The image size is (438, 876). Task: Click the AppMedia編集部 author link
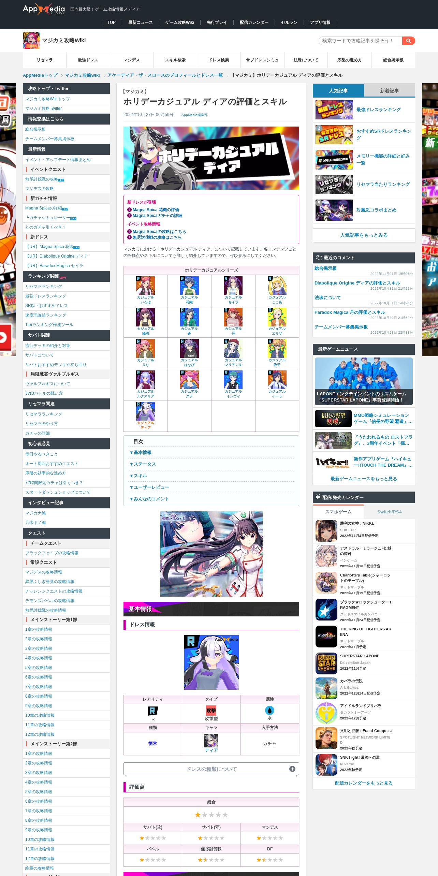pyautogui.click(x=194, y=115)
